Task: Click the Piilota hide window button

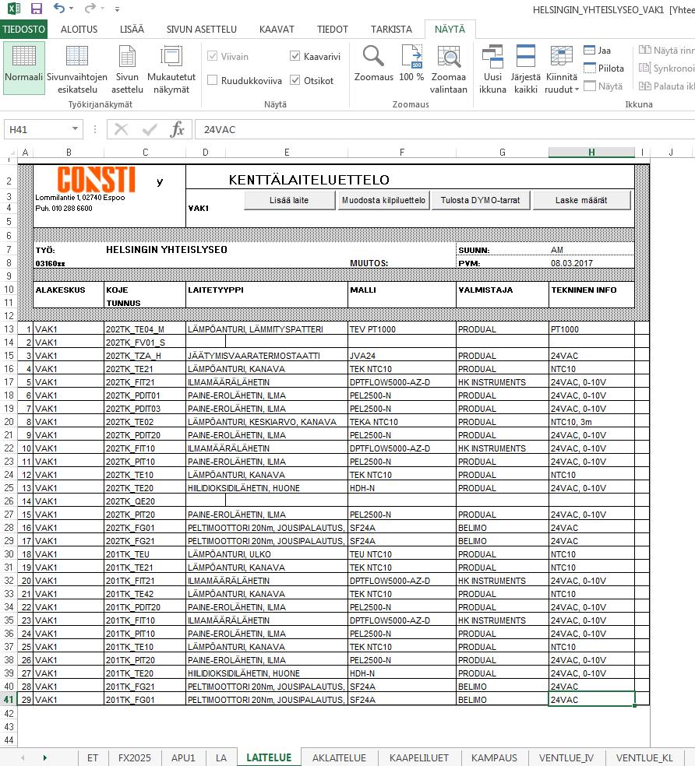Action: (x=604, y=69)
